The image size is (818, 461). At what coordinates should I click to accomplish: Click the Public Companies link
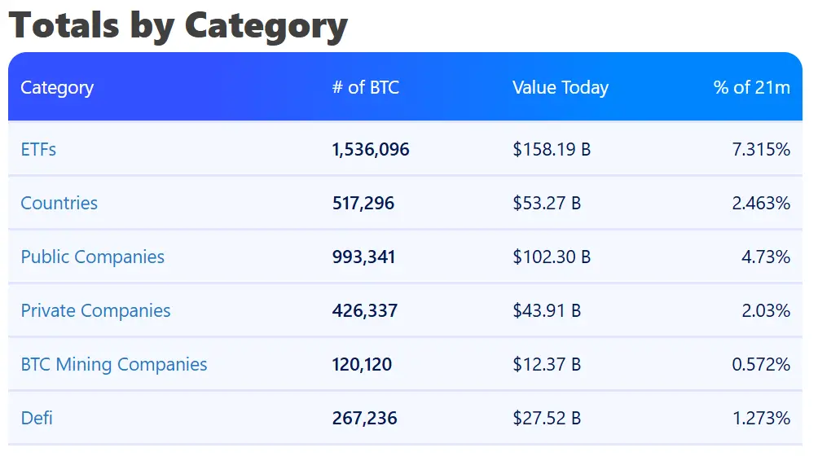coord(92,257)
